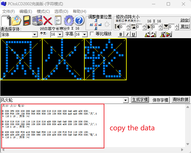The height and width of the screenshot is (153, 191).
Task: Open the 选项(O) menu
Action: point(61,12)
